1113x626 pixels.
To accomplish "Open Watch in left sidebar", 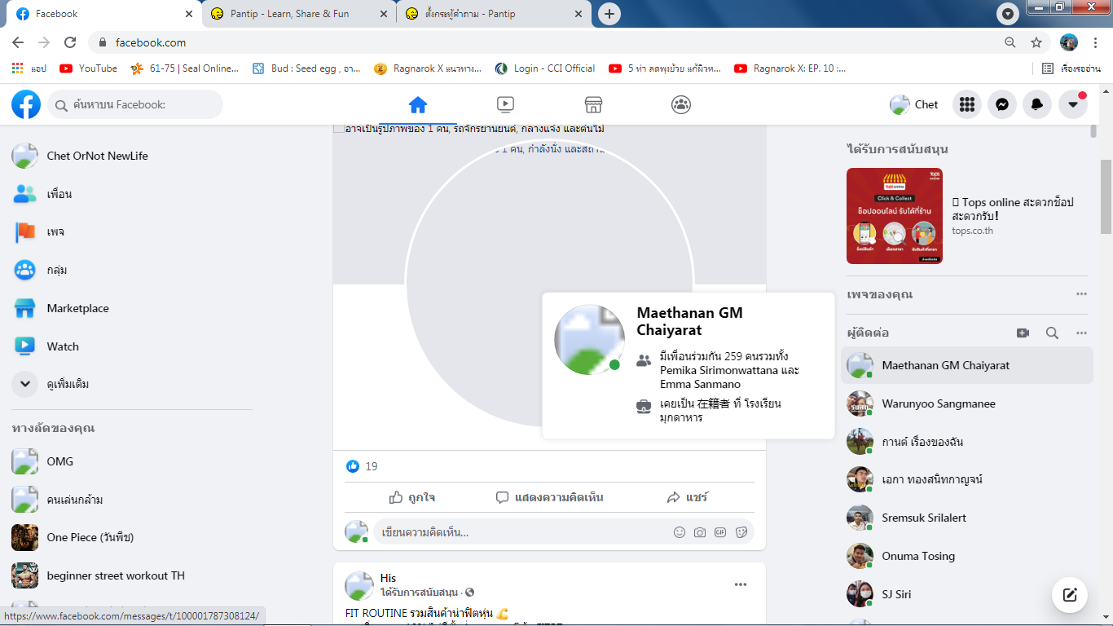I will [130, 346].
